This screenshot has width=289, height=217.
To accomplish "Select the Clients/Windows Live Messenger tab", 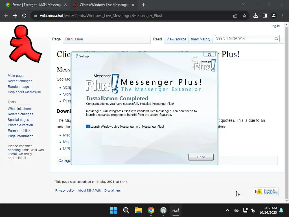I will point(104,5).
